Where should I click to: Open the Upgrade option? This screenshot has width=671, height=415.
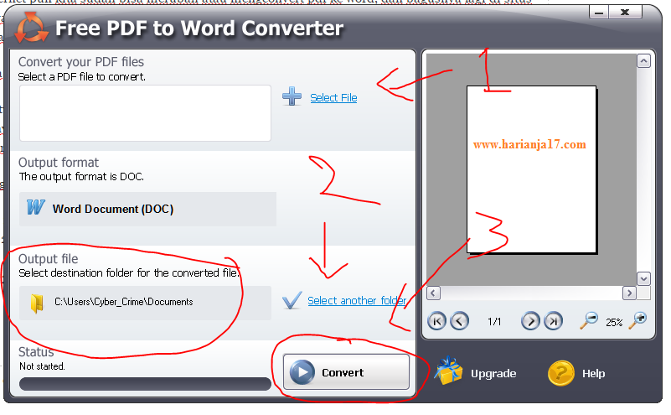click(493, 374)
